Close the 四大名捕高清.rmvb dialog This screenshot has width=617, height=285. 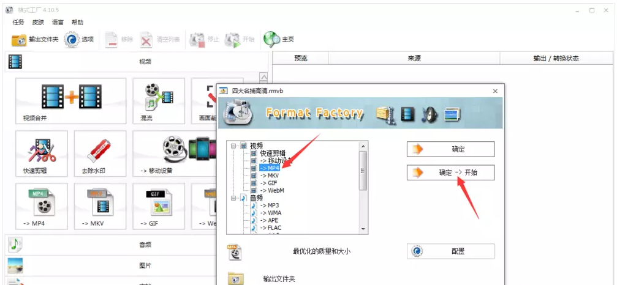click(x=495, y=91)
